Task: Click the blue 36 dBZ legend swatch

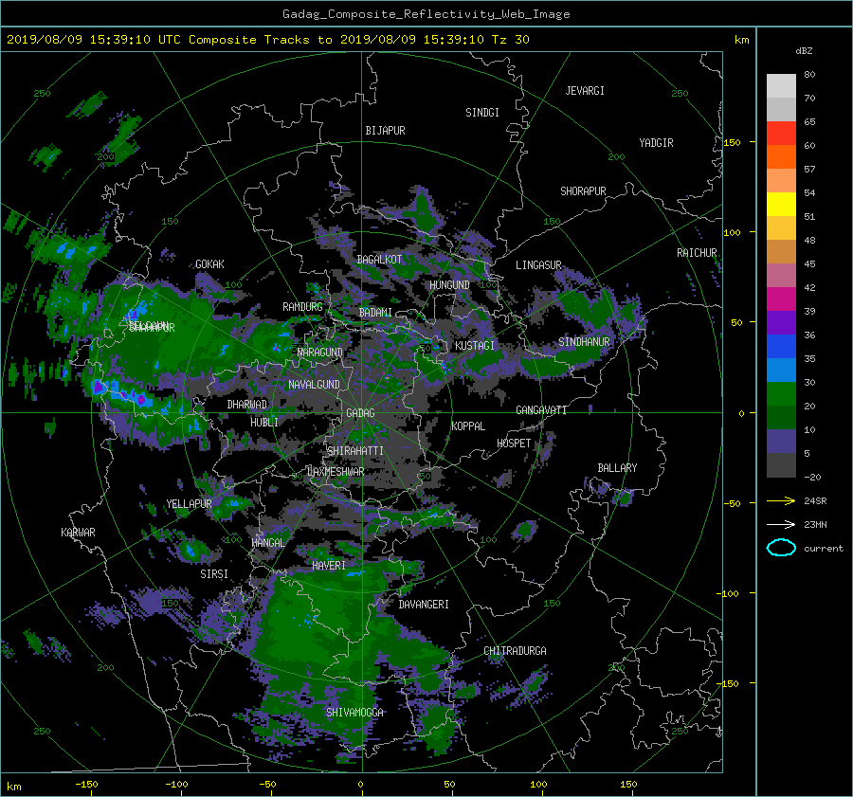Action: point(781,346)
